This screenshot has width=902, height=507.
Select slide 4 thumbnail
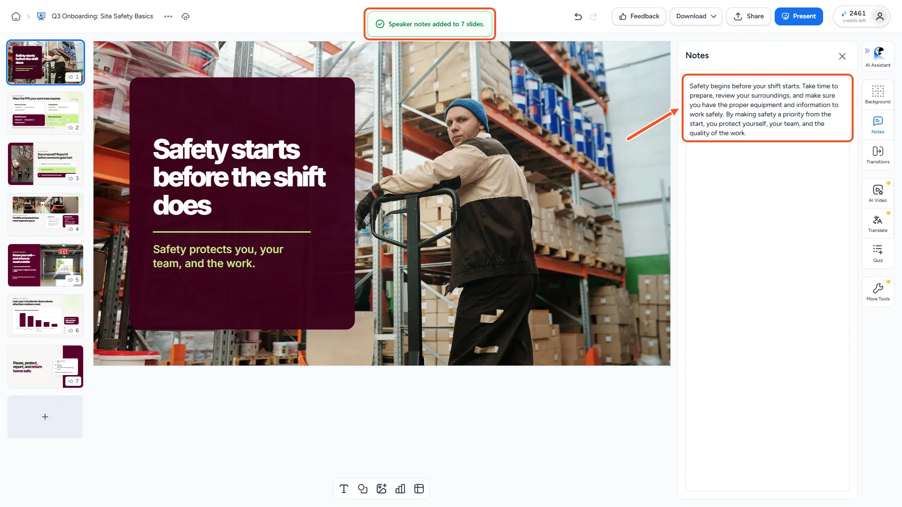[x=46, y=215]
